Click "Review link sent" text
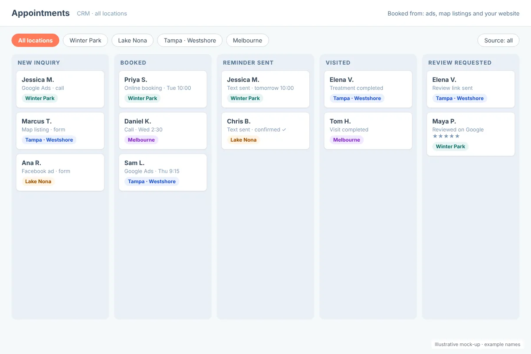Viewport: 531px width, 354px height. [453, 88]
